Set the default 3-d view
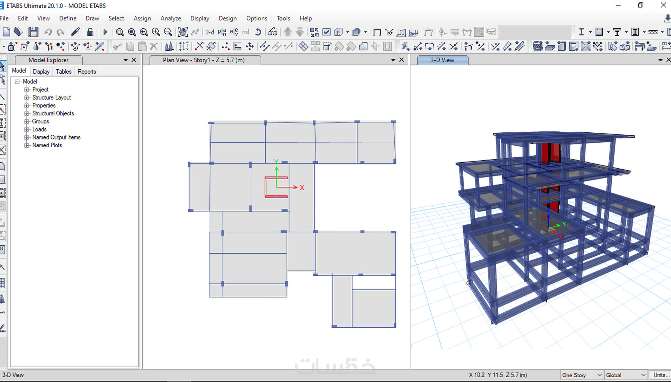The image size is (671, 382). point(210,32)
